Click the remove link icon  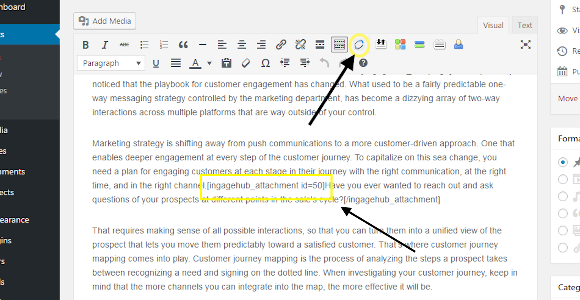(300, 45)
